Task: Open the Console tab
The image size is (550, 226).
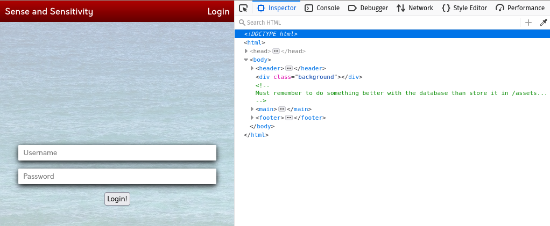Action: (x=322, y=8)
